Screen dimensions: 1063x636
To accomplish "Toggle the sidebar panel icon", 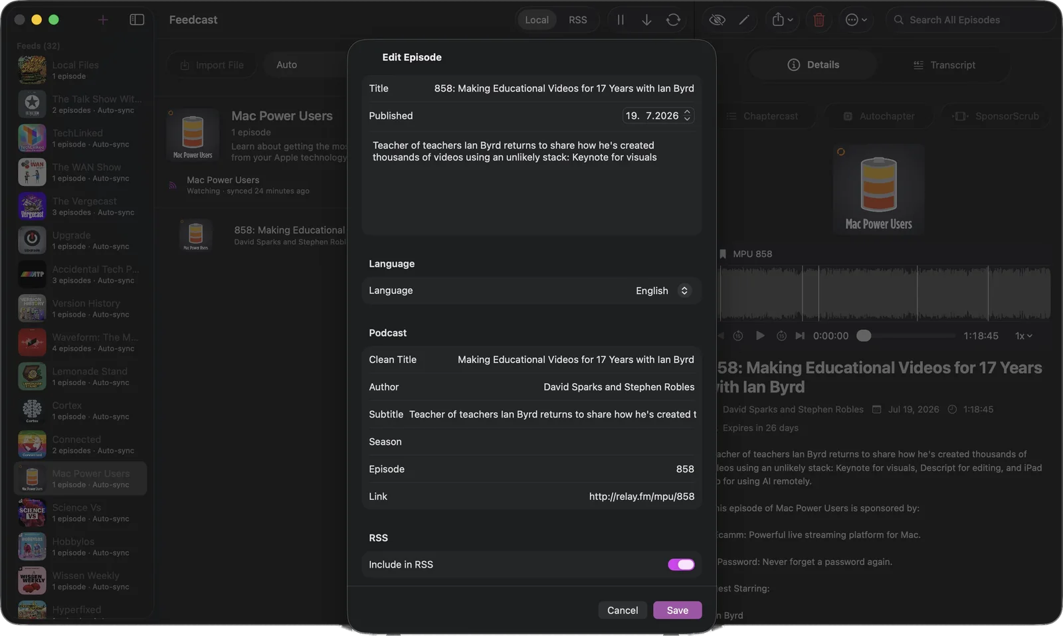I will [x=137, y=20].
